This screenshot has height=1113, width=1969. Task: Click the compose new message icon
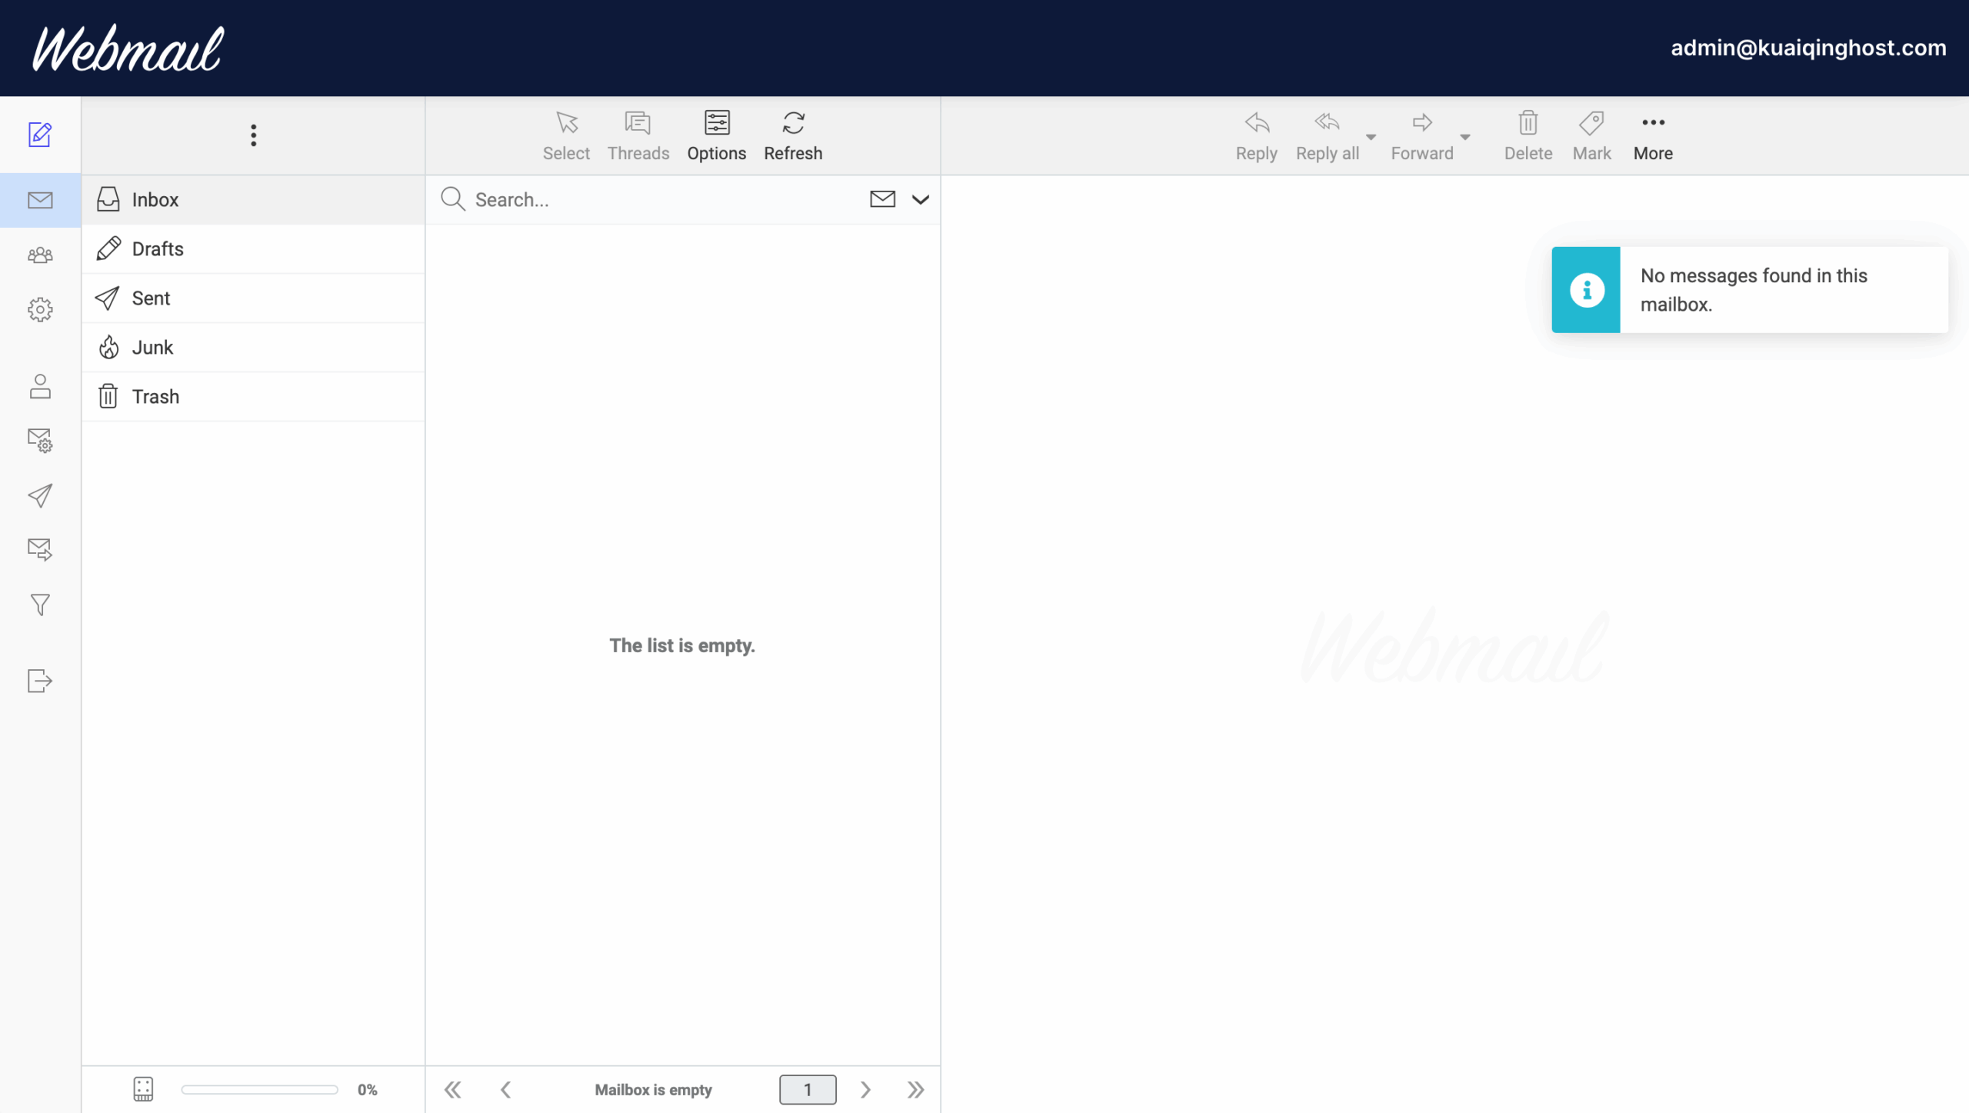(x=40, y=135)
